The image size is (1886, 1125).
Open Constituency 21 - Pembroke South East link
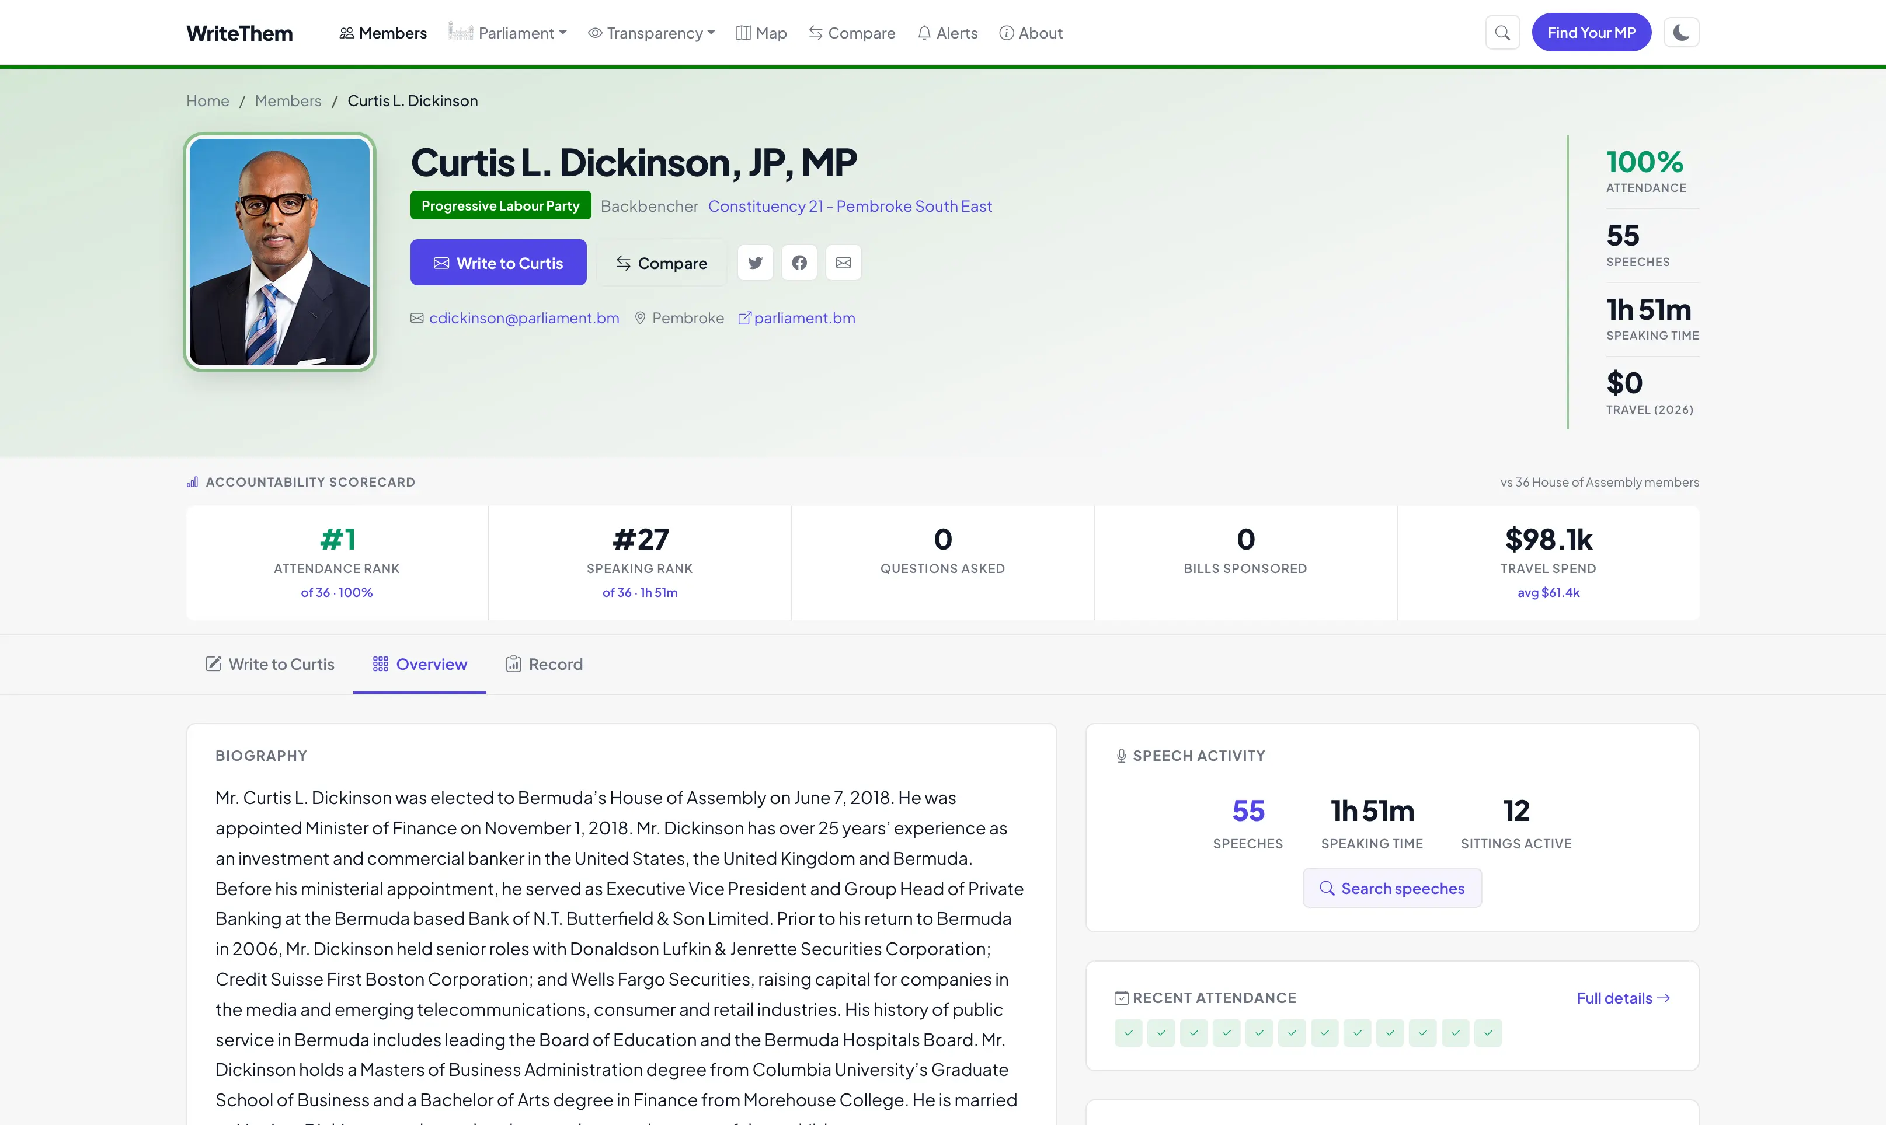(x=850, y=206)
